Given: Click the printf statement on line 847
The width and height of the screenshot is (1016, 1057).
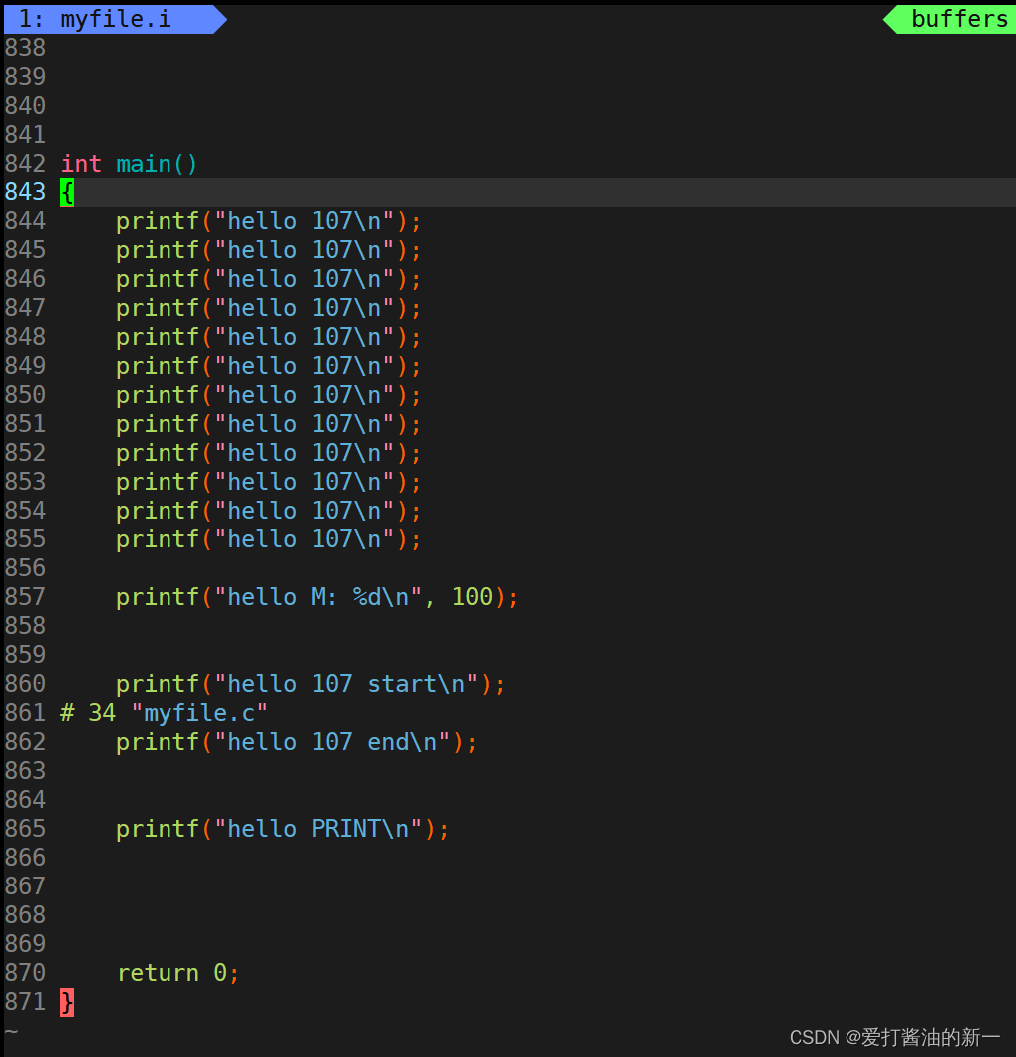Looking at the screenshot, I should tap(268, 309).
